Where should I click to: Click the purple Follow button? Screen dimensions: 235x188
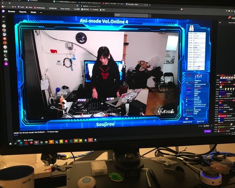[207, 131]
